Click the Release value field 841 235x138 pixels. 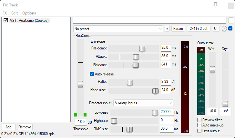(166, 65)
